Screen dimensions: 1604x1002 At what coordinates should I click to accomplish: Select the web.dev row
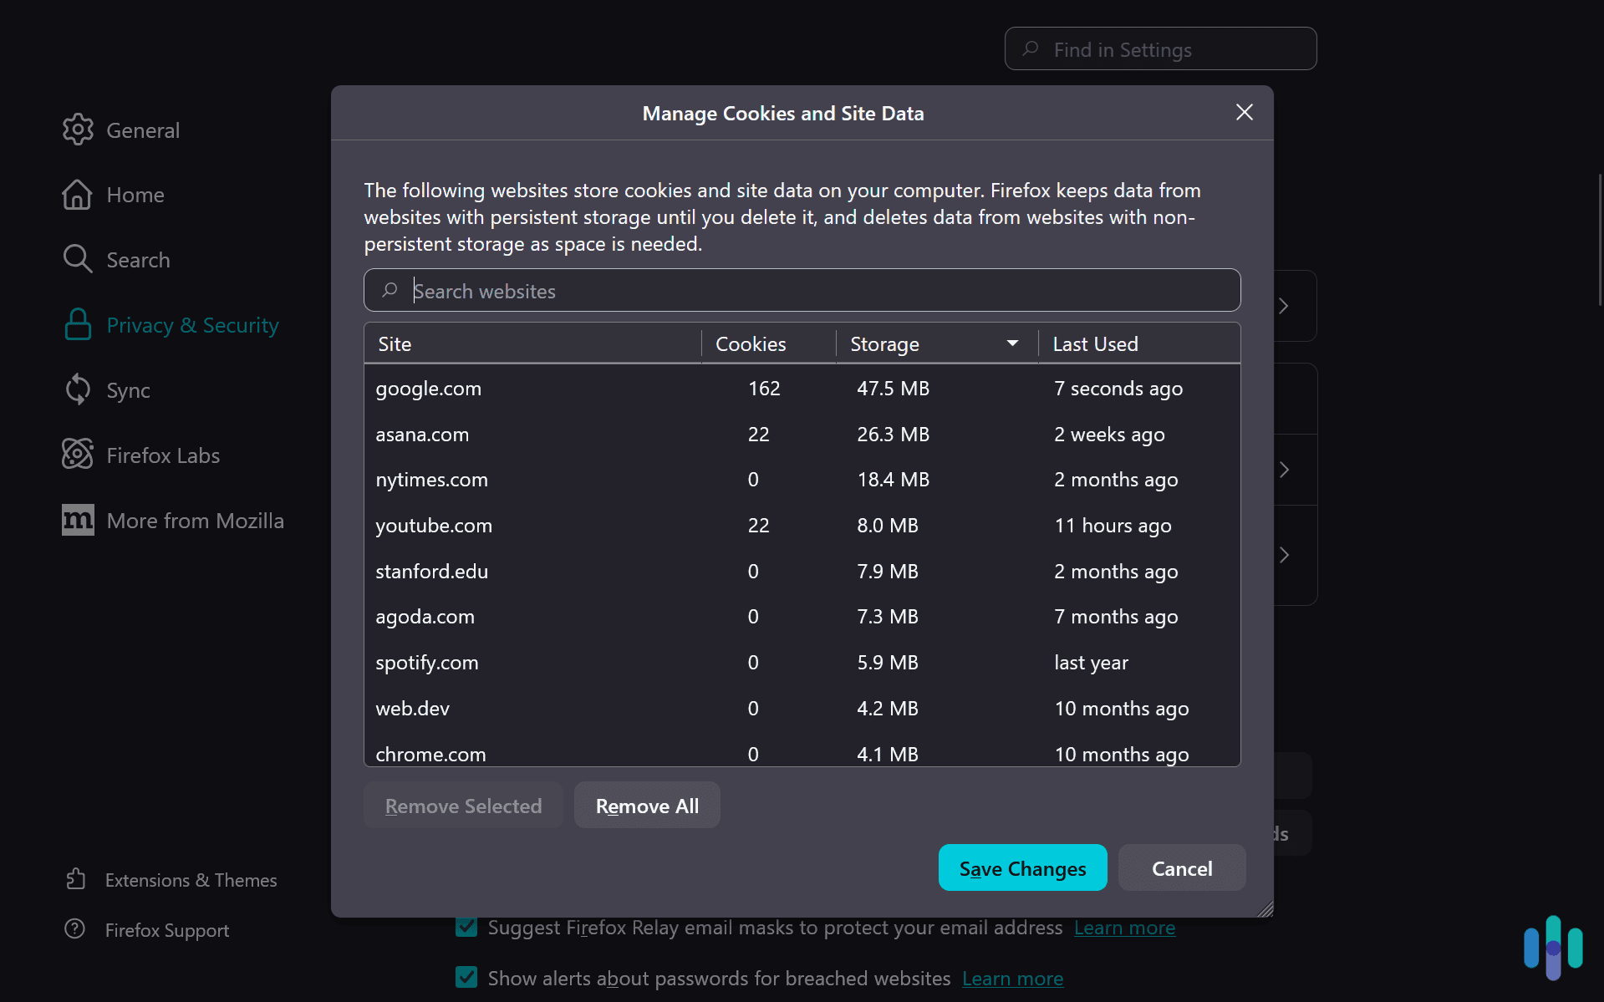coord(802,709)
